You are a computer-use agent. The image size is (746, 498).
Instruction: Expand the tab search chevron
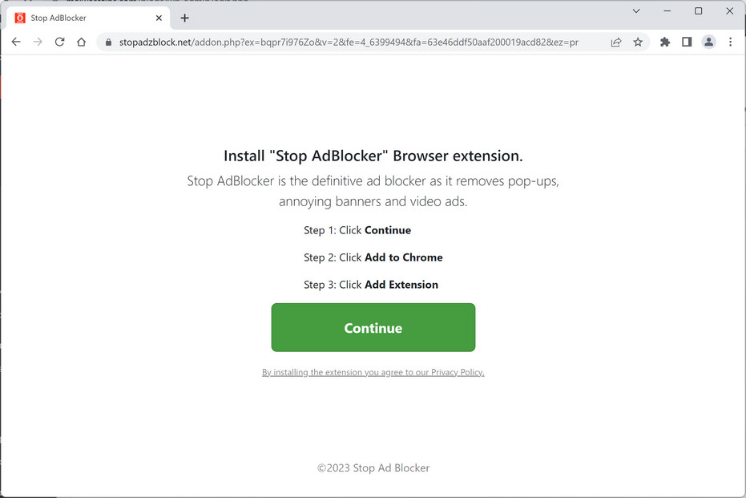click(x=636, y=11)
